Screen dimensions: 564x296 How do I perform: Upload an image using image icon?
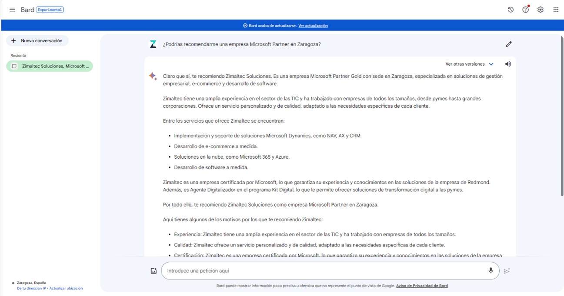click(154, 271)
